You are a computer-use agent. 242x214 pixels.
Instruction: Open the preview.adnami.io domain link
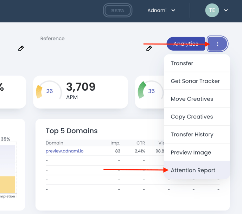click(x=64, y=151)
